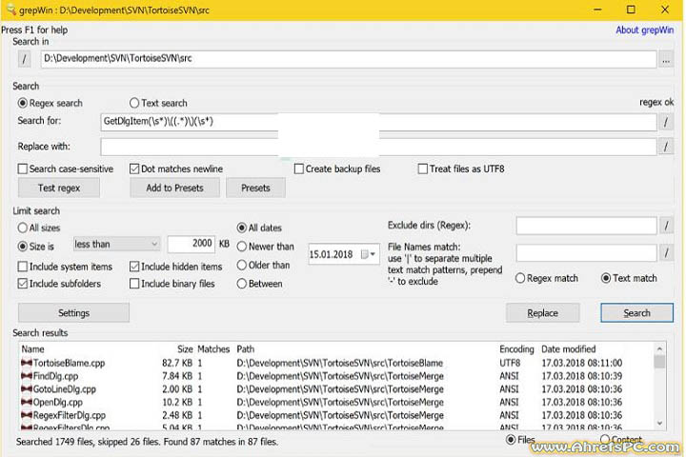Select the OpenDlg.cpp file name

(58, 402)
